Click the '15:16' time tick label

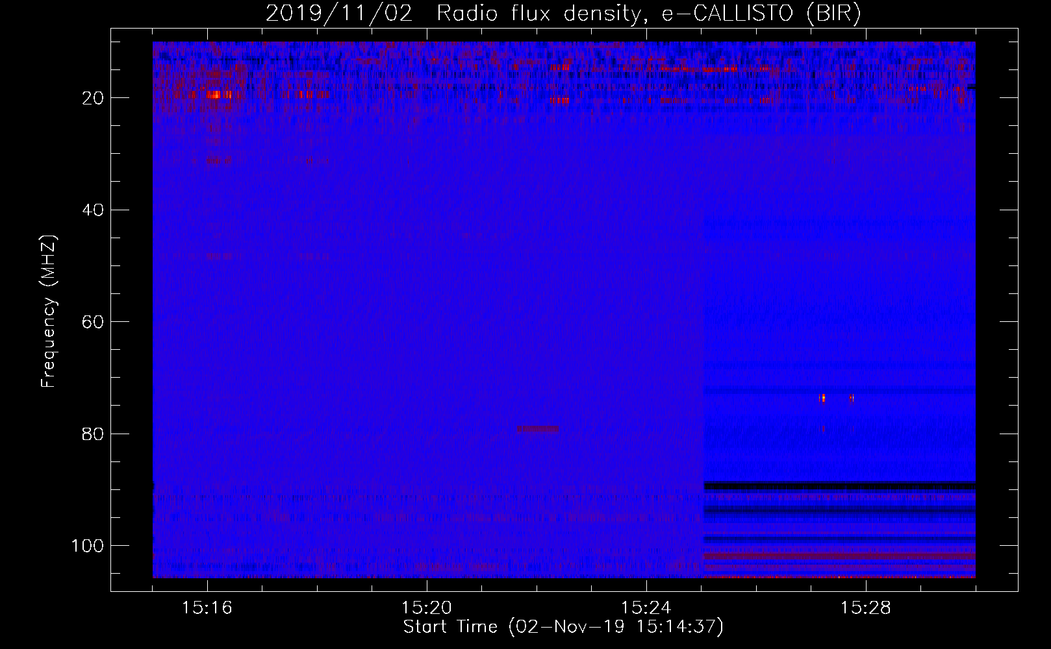(x=207, y=608)
